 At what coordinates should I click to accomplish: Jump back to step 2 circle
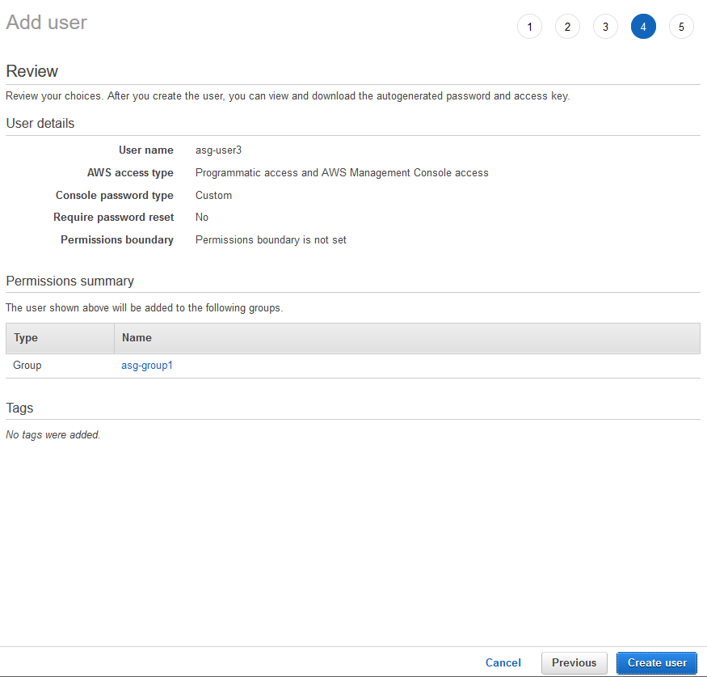[567, 27]
